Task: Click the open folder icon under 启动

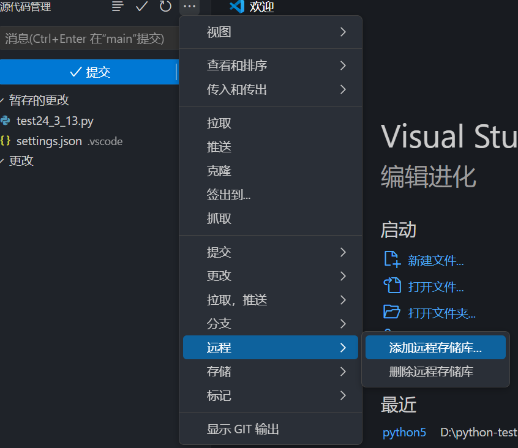Action: [x=392, y=312]
